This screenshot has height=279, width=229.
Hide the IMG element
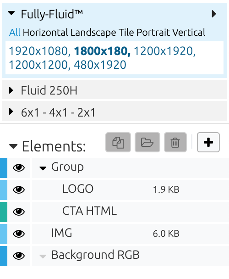tap(19, 234)
